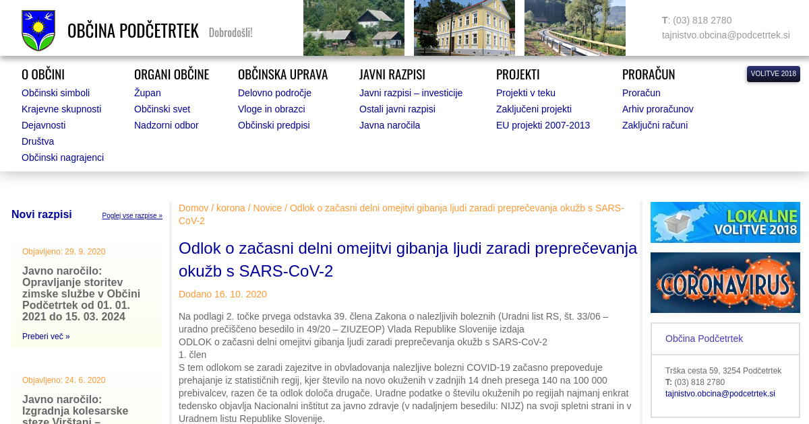The height and width of the screenshot is (424, 809).
Task: Click sidebar email tajnistvo.obcina@podcetrtek.si
Action: coord(720,394)
